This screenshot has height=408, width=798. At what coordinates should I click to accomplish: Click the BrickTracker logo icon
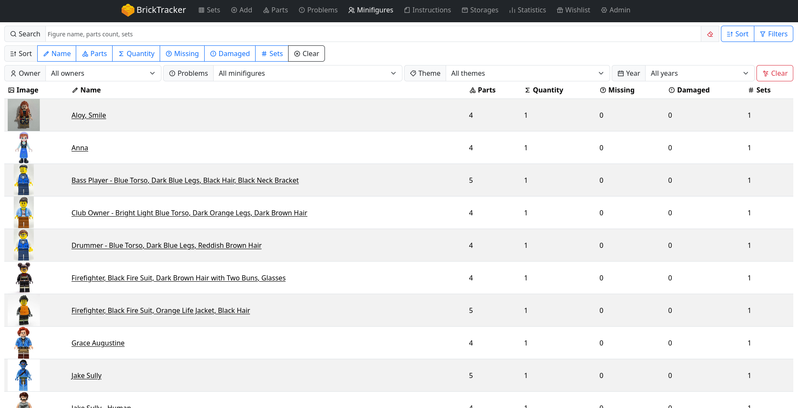(128, 10)
